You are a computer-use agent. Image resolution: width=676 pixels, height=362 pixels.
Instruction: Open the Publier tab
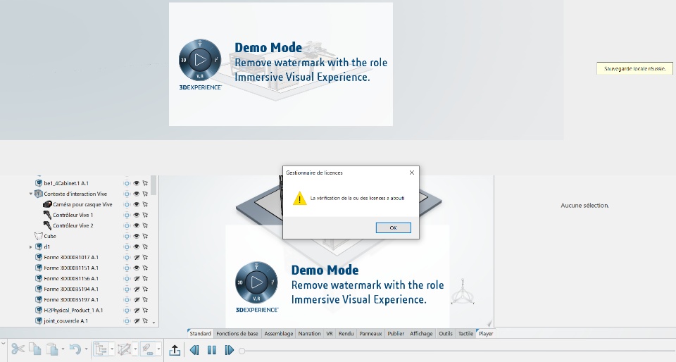point(396,334)
